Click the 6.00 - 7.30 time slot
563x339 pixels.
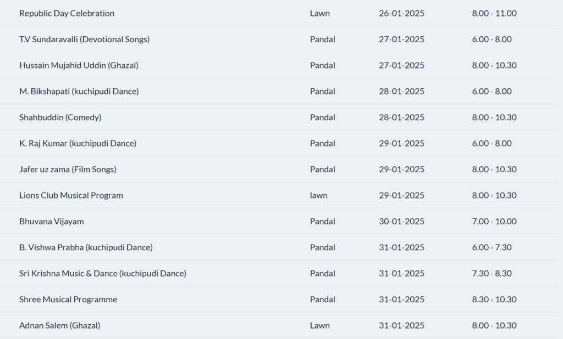[x=492, y=247]
